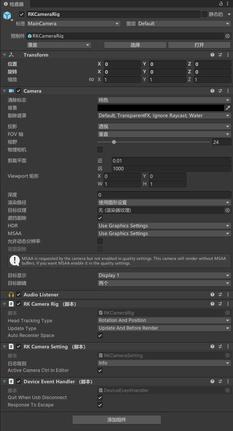Toggle the 静态的 static checkbox

205,14
